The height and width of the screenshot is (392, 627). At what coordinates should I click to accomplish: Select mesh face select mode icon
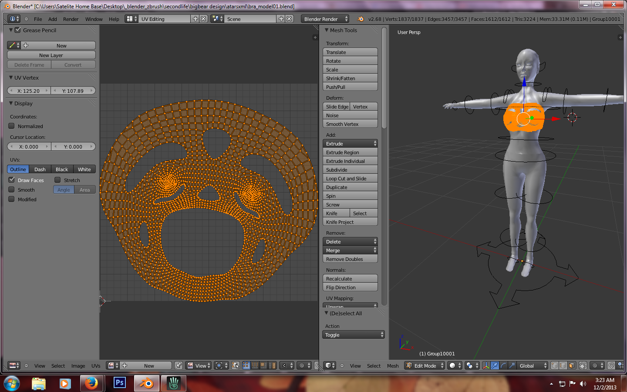coord(572,365)
